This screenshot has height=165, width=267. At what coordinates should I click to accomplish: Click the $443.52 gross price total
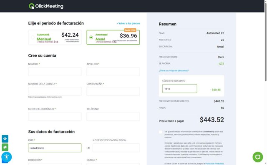pos(212,120)
